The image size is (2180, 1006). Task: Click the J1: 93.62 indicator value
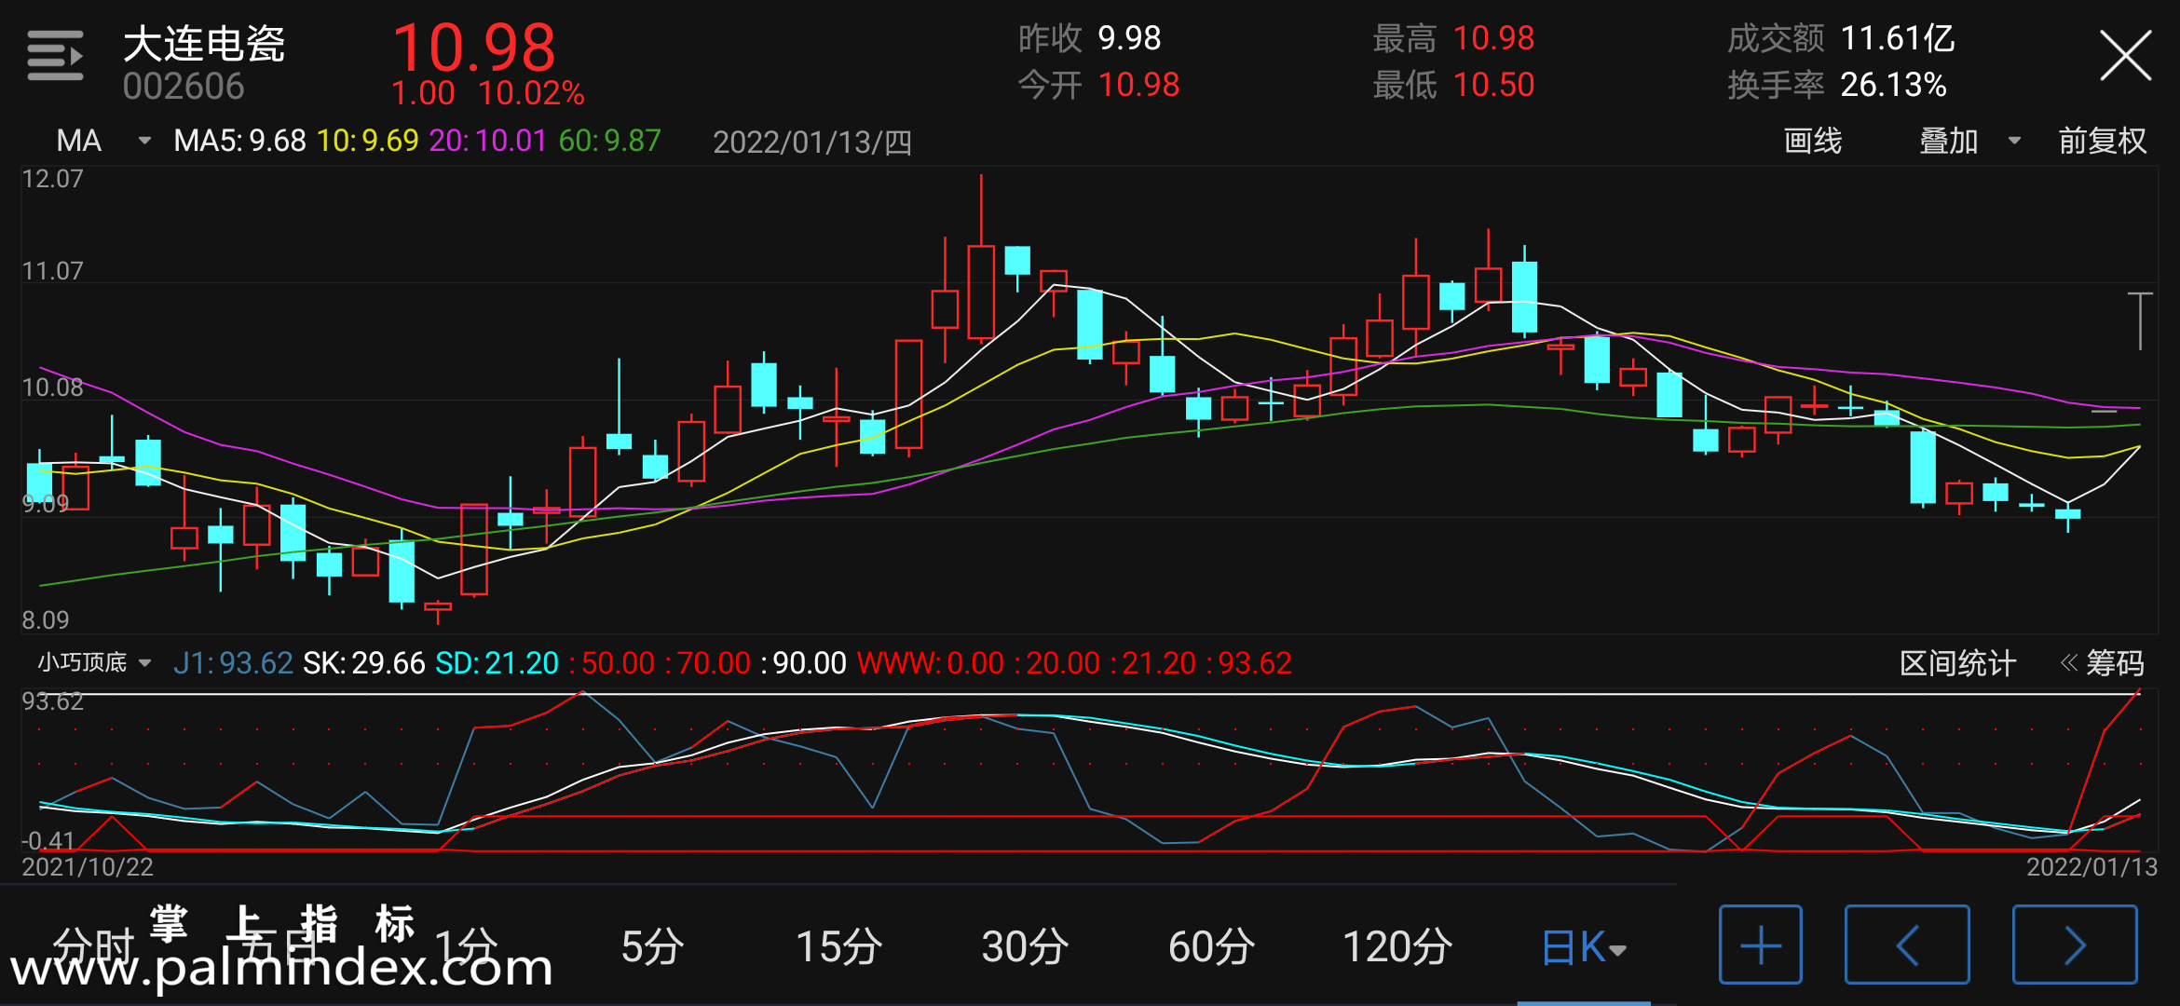point(233,663)
